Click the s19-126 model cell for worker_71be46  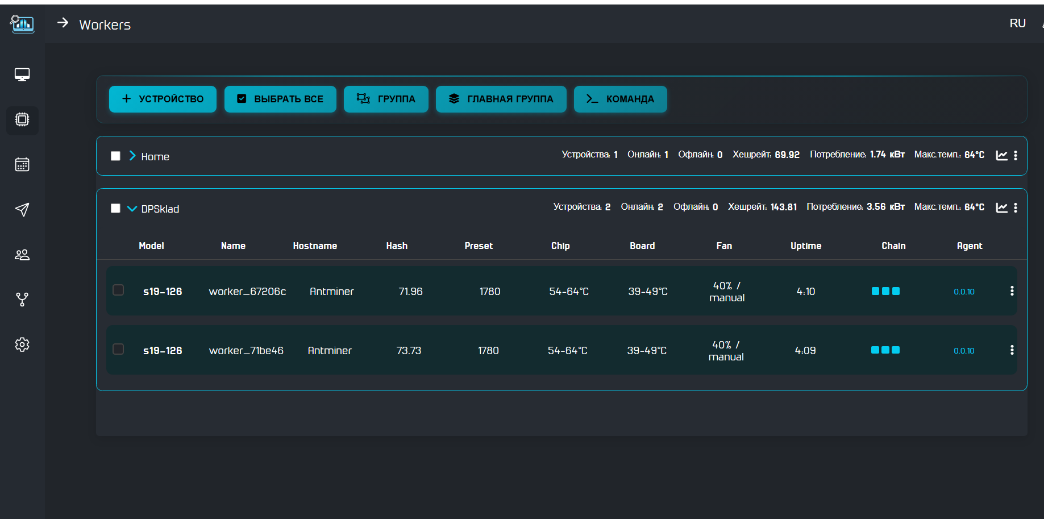(163, 351)
